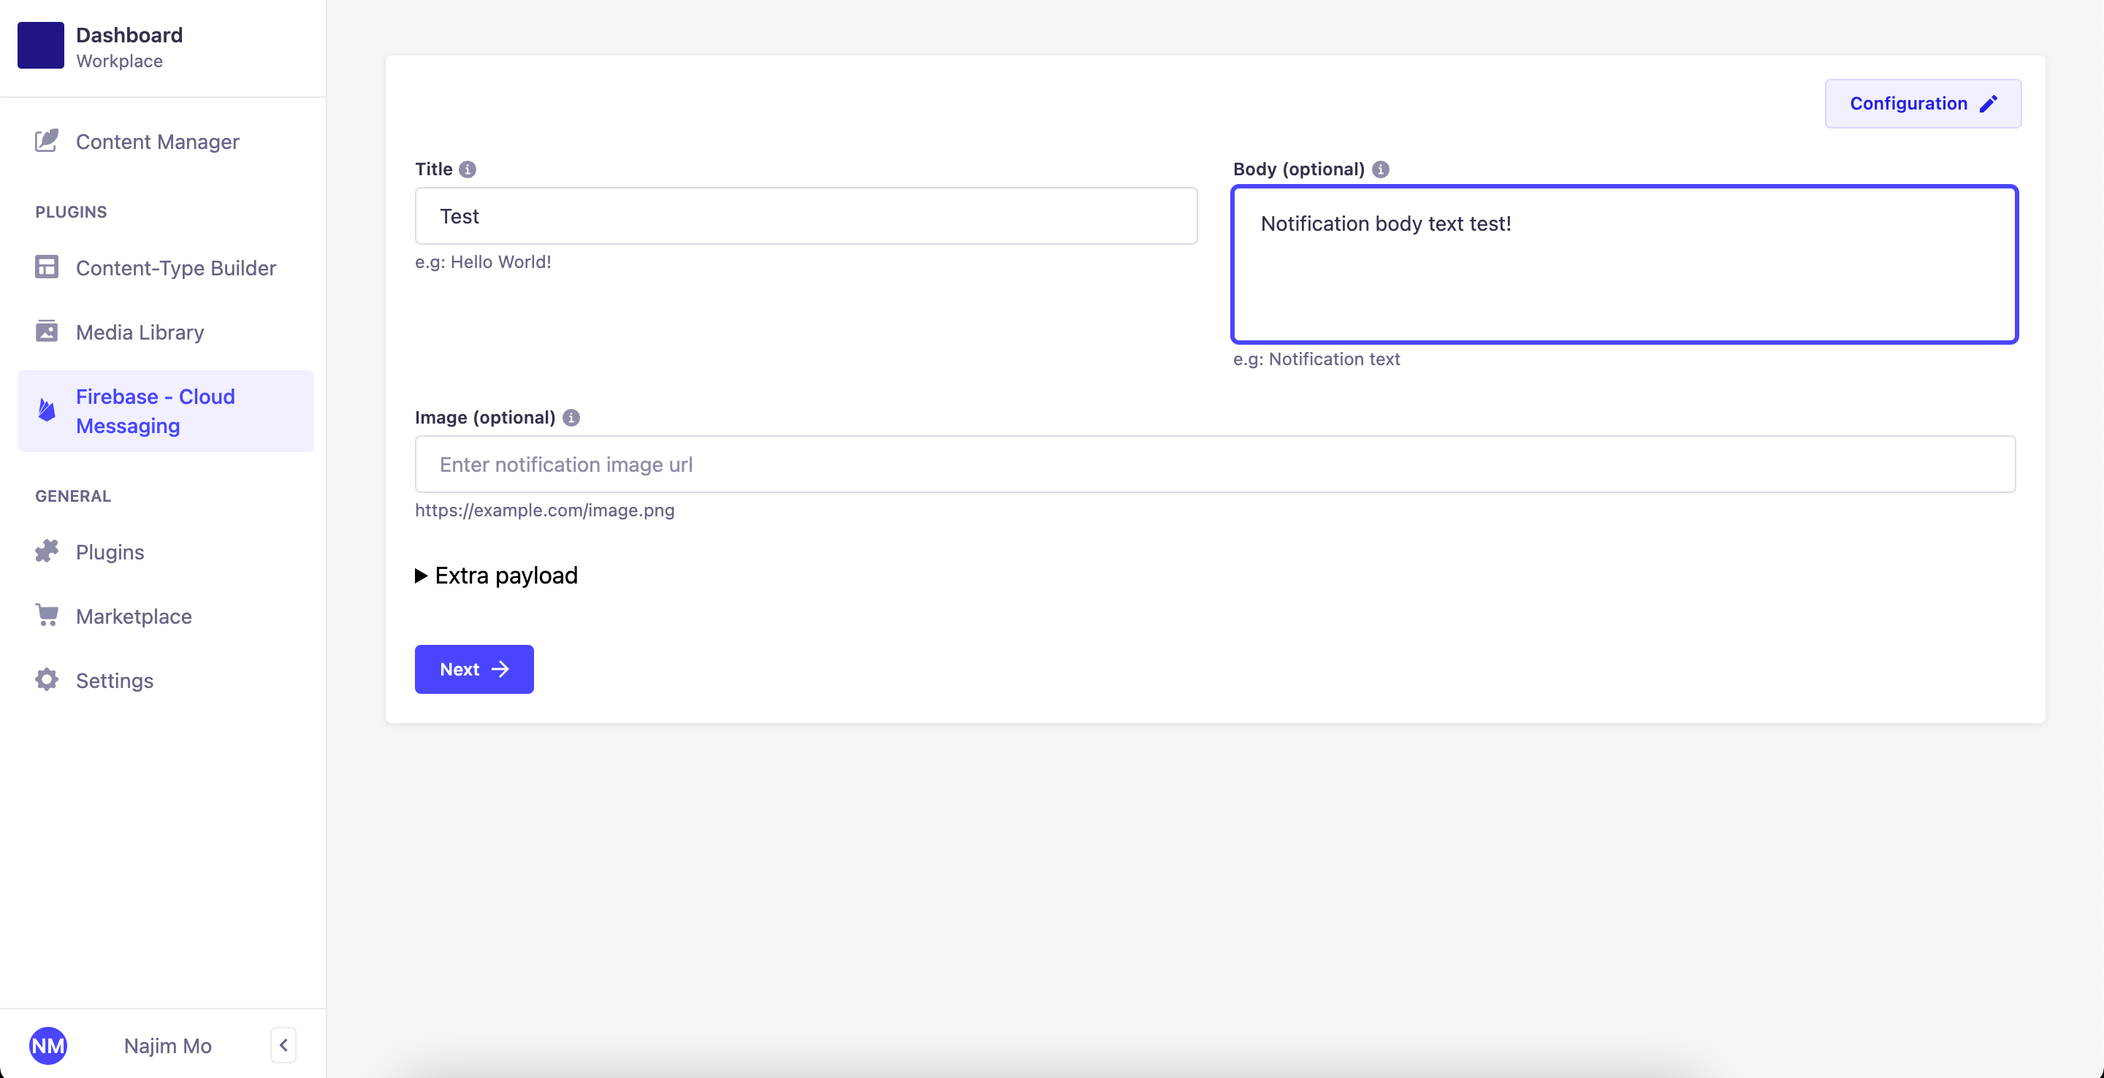Click the NM user avatar
Screen dimensions: 2104x1078
tap(47, 1045)
